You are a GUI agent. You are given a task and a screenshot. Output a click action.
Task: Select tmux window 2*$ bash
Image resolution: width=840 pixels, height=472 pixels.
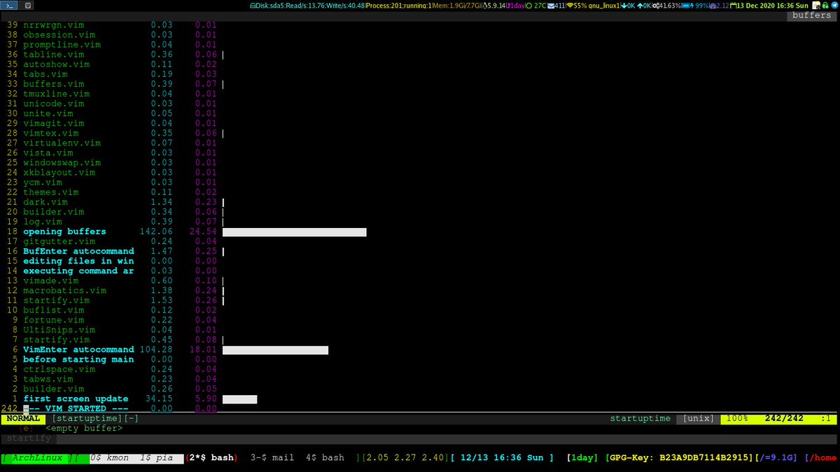(x=213, y=457)
